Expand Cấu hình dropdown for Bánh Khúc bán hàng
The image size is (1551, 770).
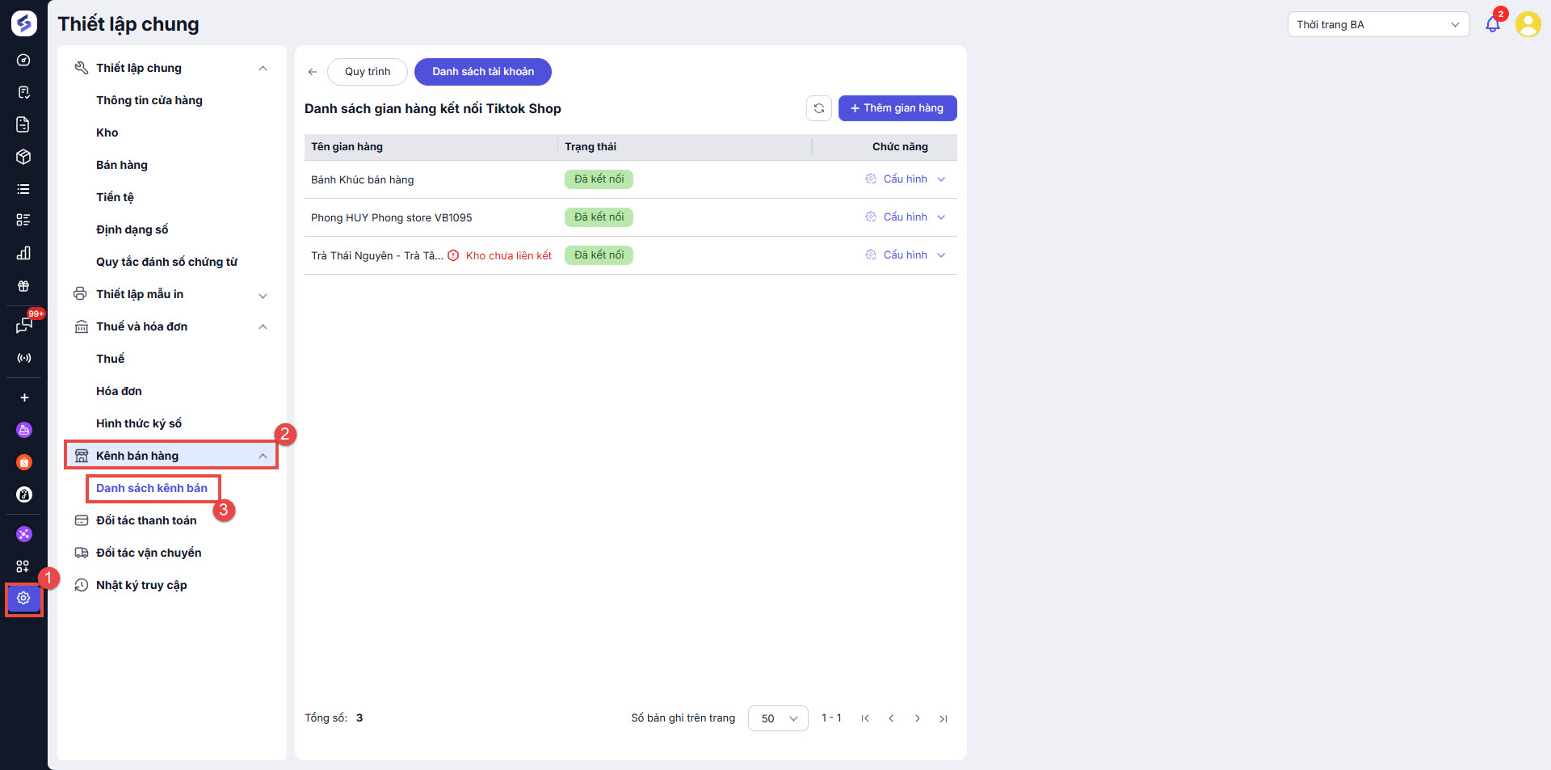pos(941,179)
